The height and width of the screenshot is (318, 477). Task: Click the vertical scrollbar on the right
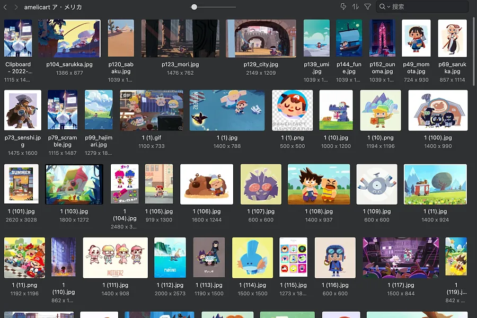click(474, 52)
